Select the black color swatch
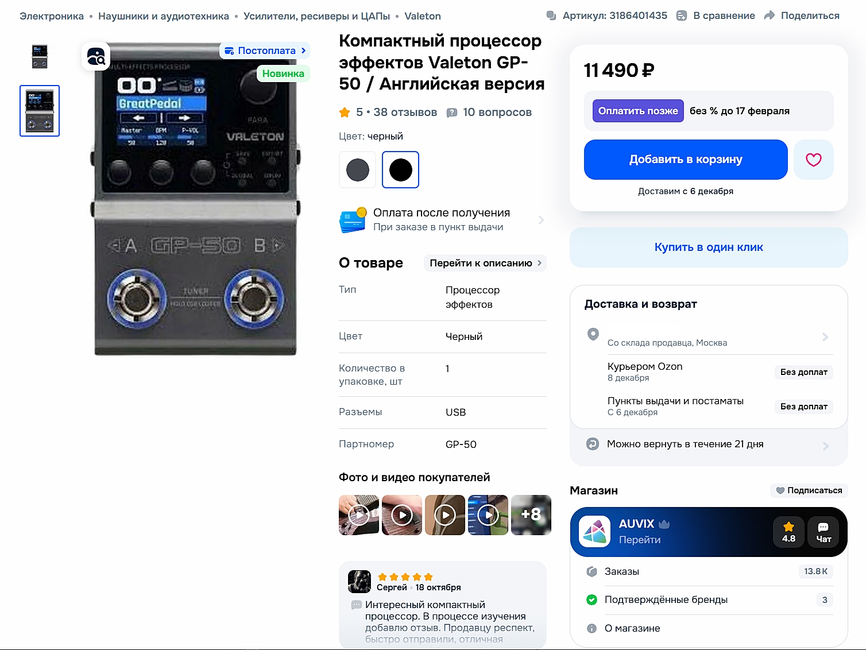The width and height of the screenshot is (866, 650). click(400, 170)
